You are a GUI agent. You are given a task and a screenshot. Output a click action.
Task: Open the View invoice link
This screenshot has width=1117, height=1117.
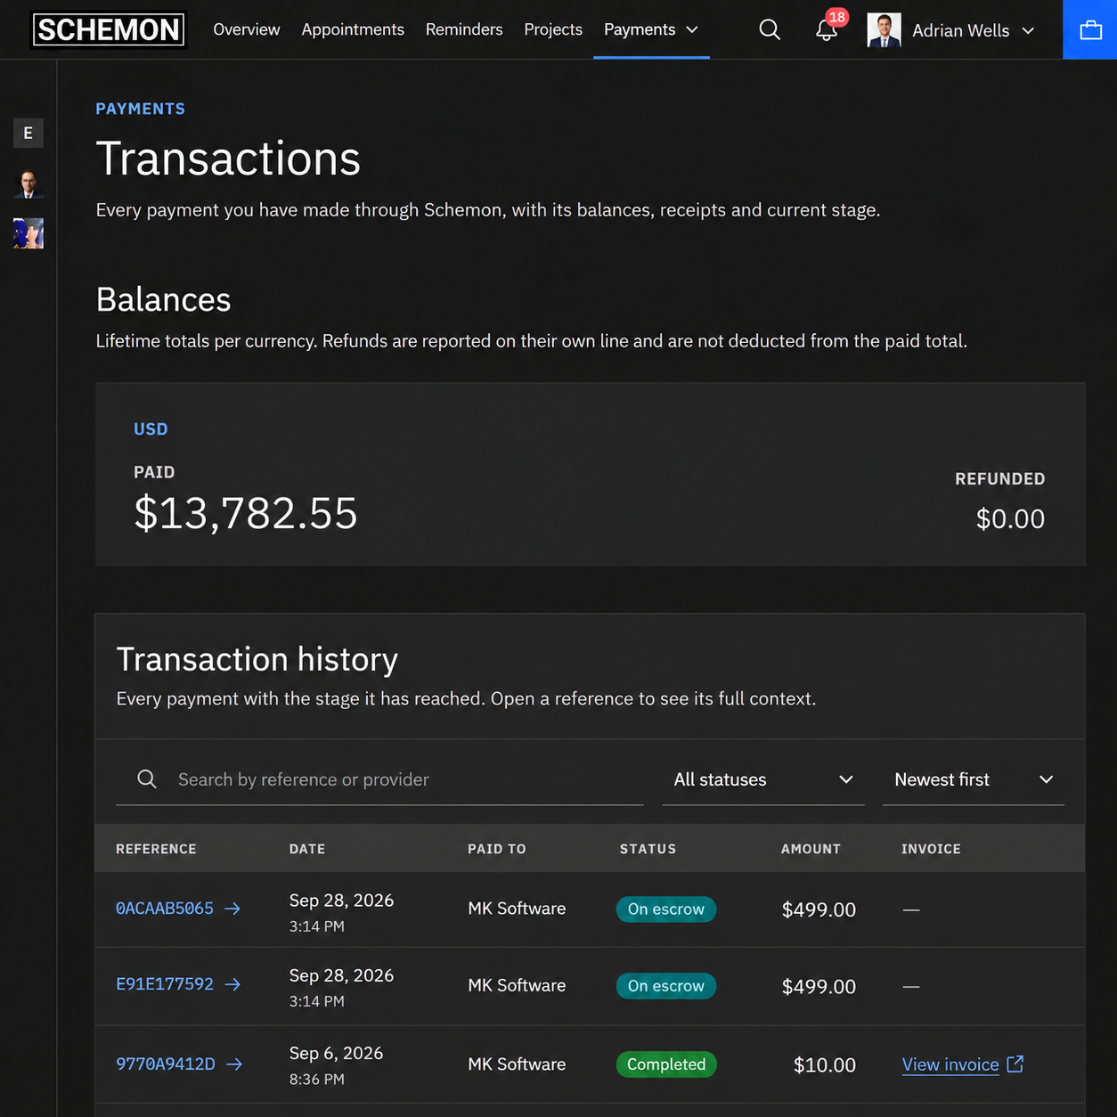(950, 1064)
